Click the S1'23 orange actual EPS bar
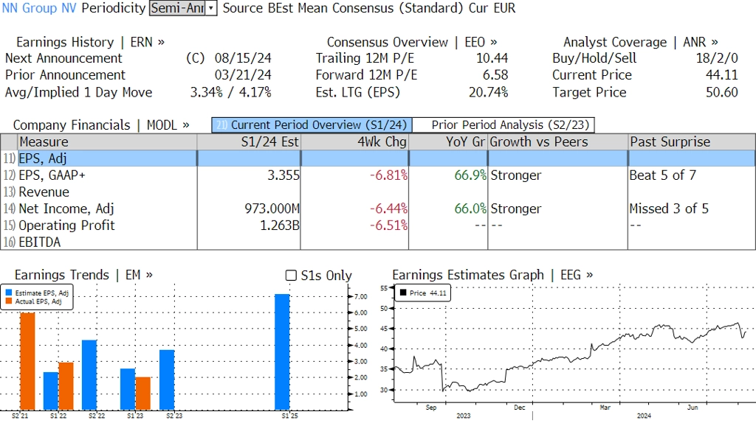The height and width of the screenshot is (423, 756). click(x=143, y=394)
